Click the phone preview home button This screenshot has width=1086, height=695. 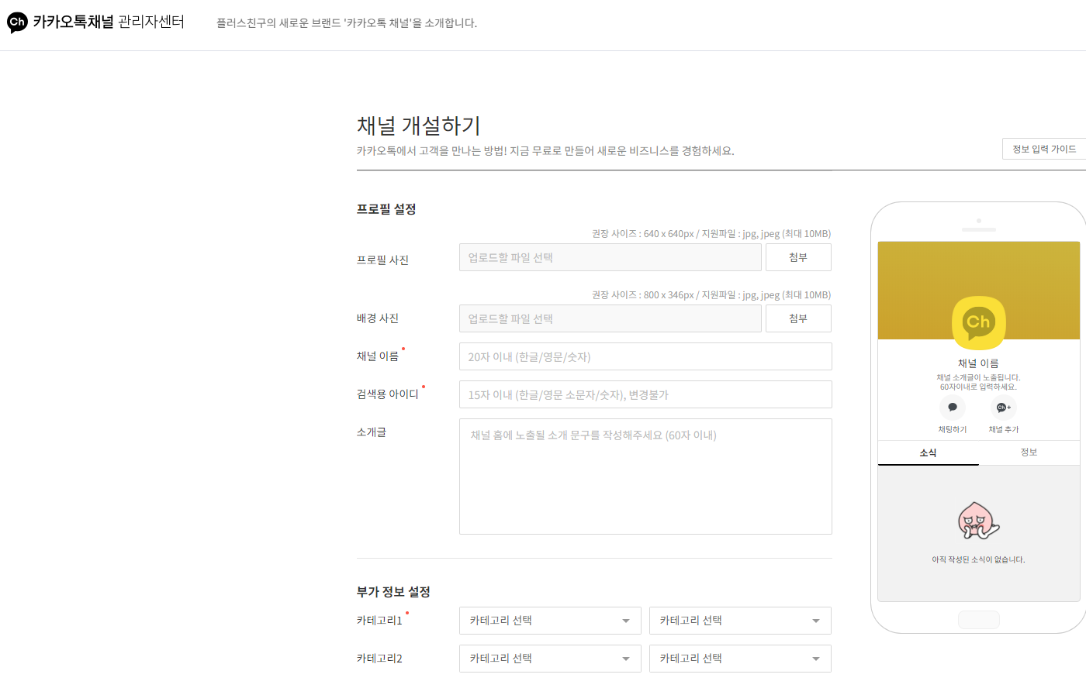(979, 620)
